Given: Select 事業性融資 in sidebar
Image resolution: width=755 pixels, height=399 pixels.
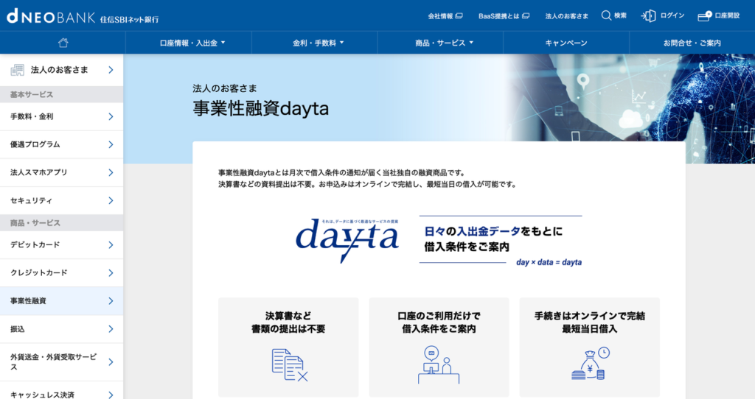Looking at the screenshot, I should [x=62, y=301].
